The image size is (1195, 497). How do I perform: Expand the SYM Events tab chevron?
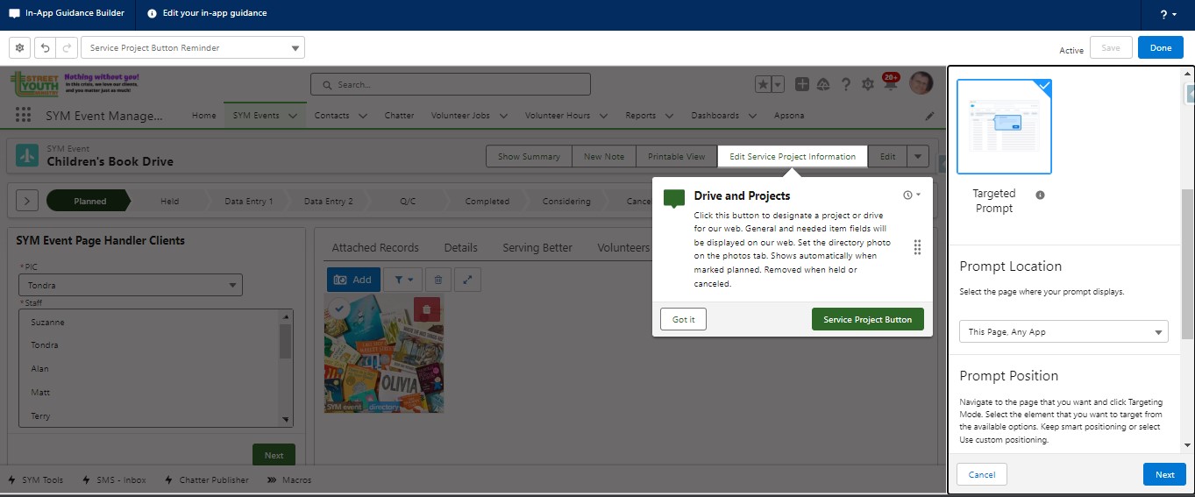coord(293,116)
